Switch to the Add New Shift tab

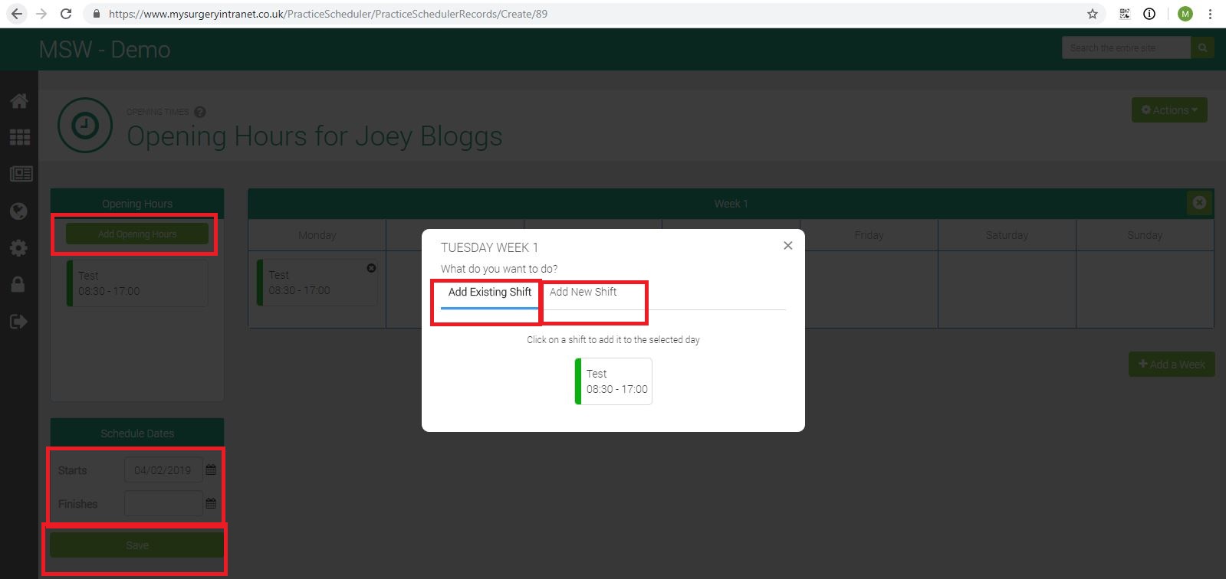pyautogui.click(x=583, y=292)
